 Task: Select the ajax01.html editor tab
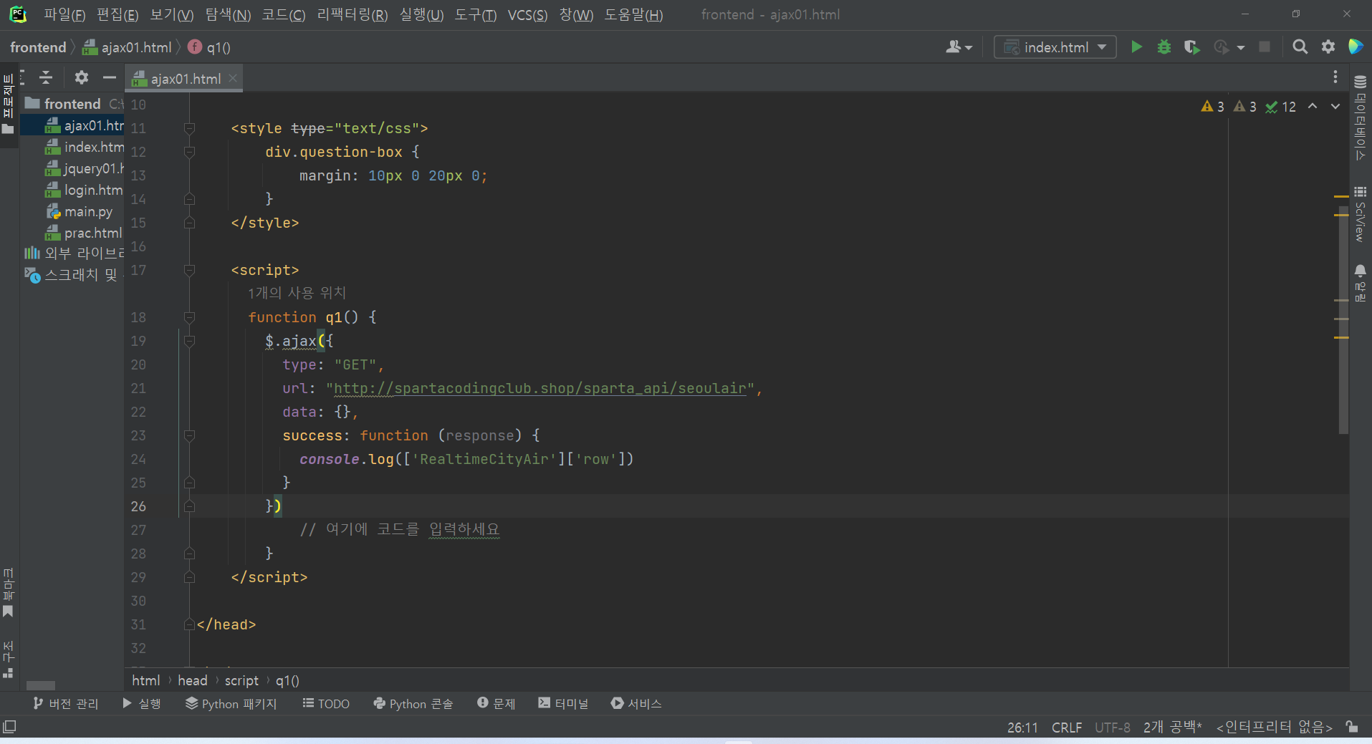coord(184,79)
